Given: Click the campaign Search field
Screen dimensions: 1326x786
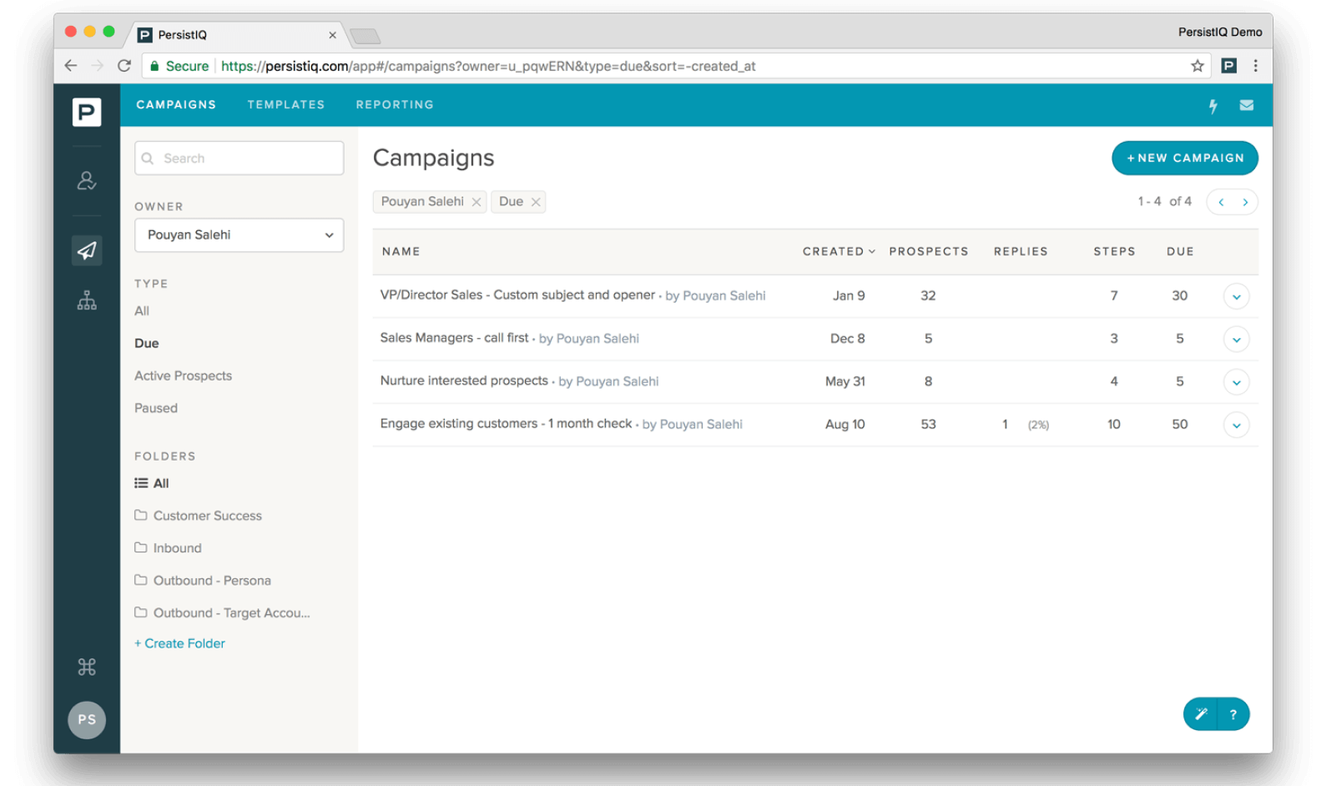Looking at the screenshot, I should 239,159.
